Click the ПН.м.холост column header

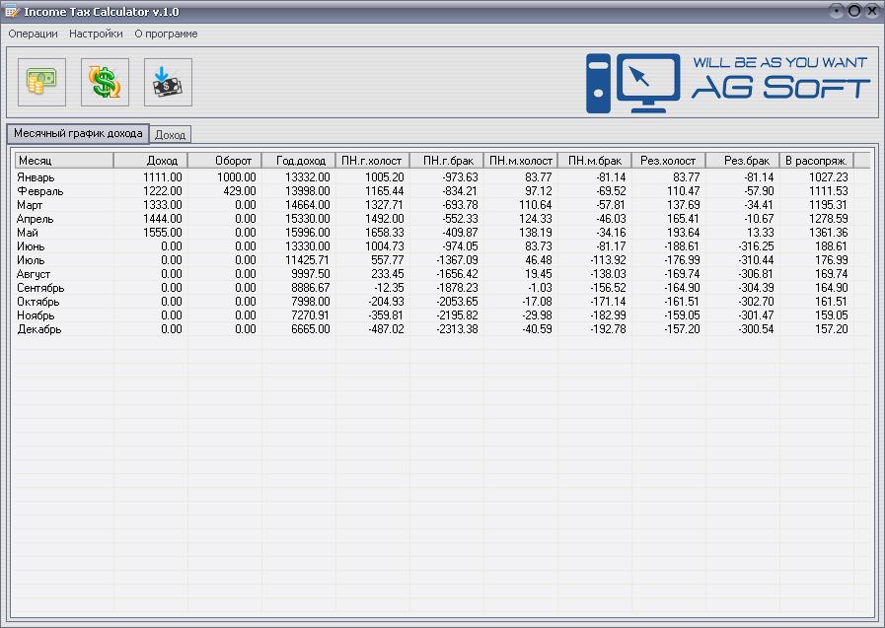pos(520,161)
